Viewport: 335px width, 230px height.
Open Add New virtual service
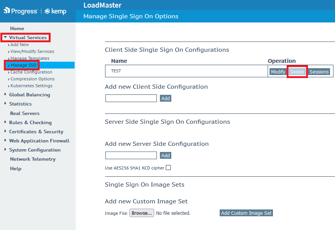(20, 45)
